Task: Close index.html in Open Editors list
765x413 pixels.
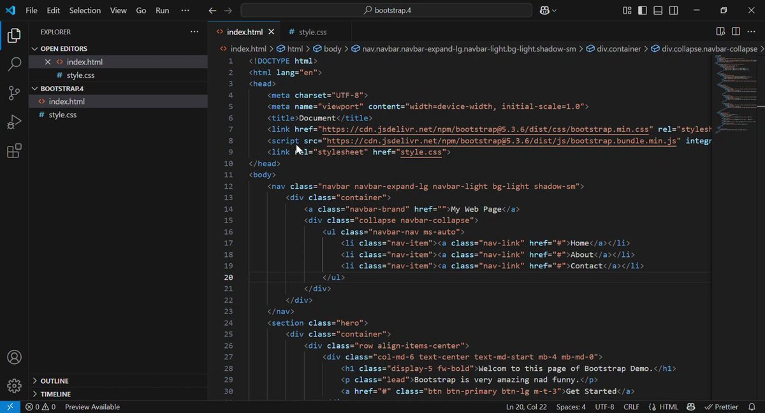Action: point(47,62)
